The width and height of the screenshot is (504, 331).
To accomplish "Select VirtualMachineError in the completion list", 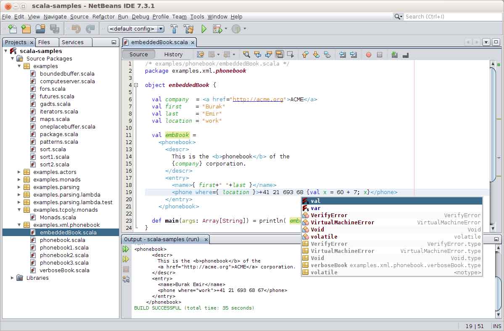I will pyautogui.click(x=342, y=222).
